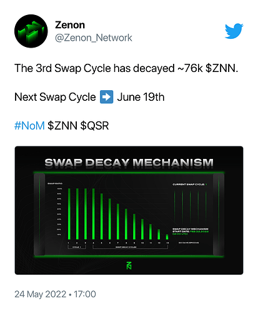Follow the #NoM hashtag
The height and width of the screenshot is (313, 258).
(29, 126)
